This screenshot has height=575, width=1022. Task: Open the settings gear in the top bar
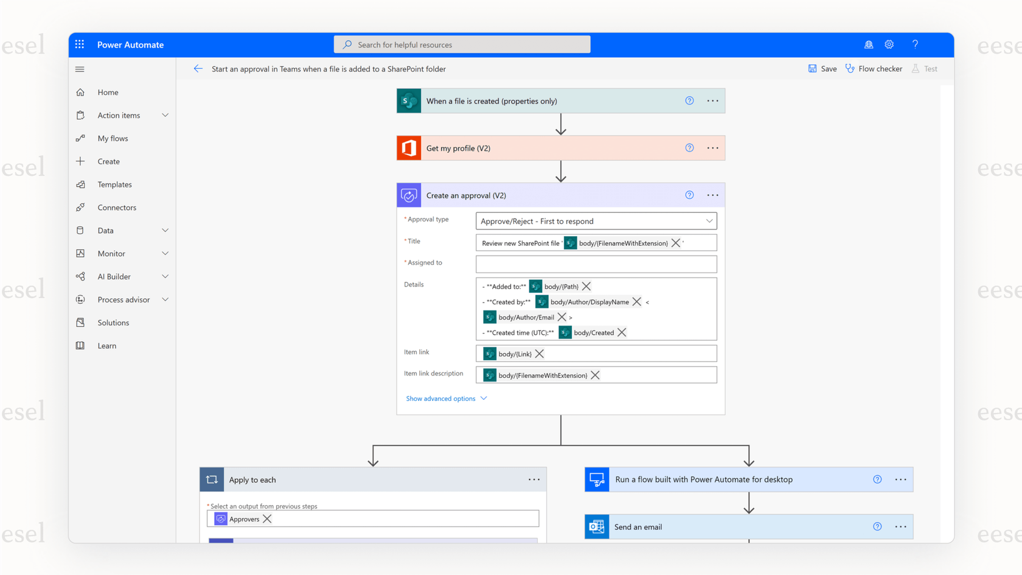point(889,44)
